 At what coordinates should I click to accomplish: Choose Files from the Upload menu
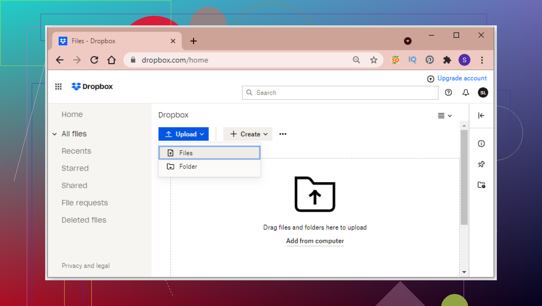click(210, 153)
